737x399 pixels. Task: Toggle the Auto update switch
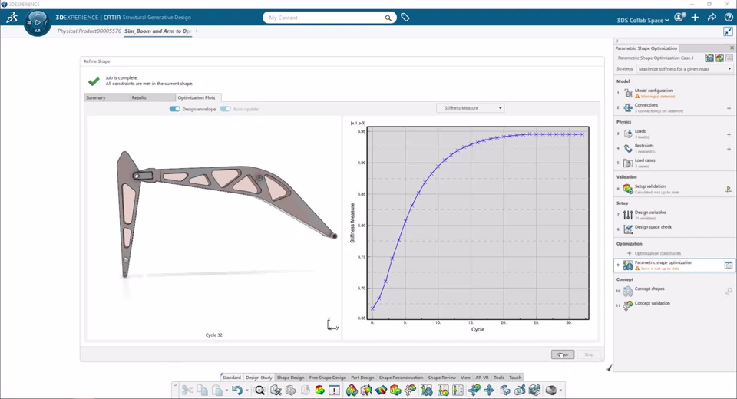click(226, 109)
